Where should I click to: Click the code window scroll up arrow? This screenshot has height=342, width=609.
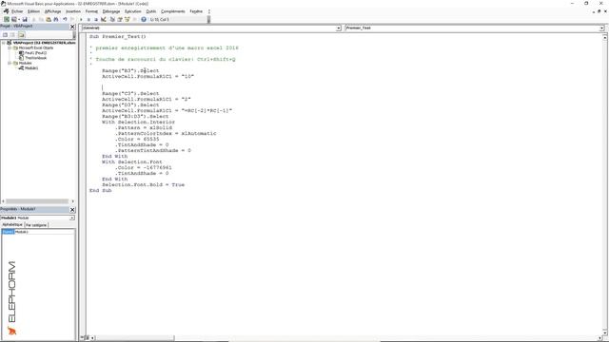[605, 38]
